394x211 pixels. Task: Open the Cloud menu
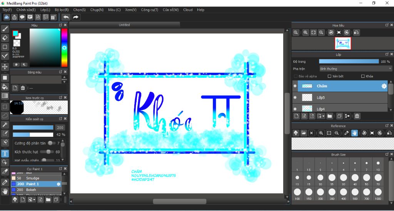pyautogui.click(x=188, y=10)
